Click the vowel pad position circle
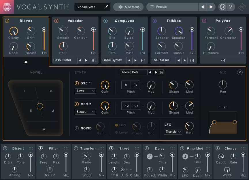 coord(40,106)
